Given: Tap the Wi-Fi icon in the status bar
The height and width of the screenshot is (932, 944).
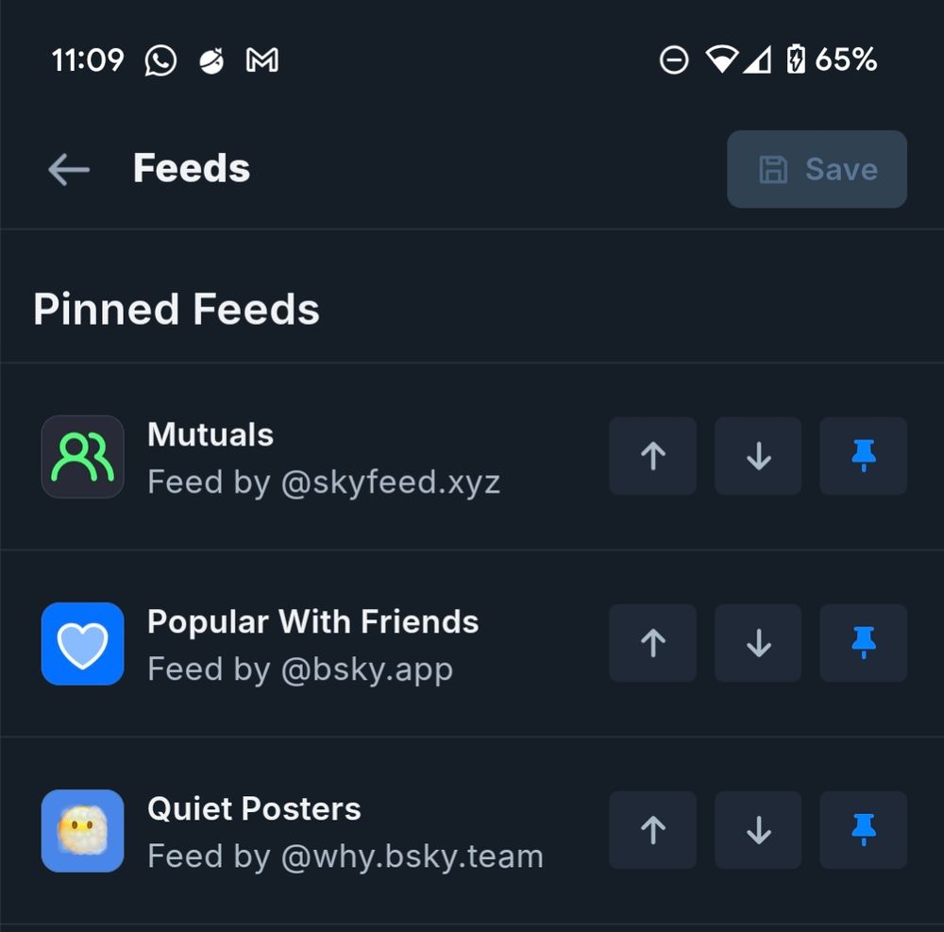Looking at the screenshot, I should (x=723, y=59).
